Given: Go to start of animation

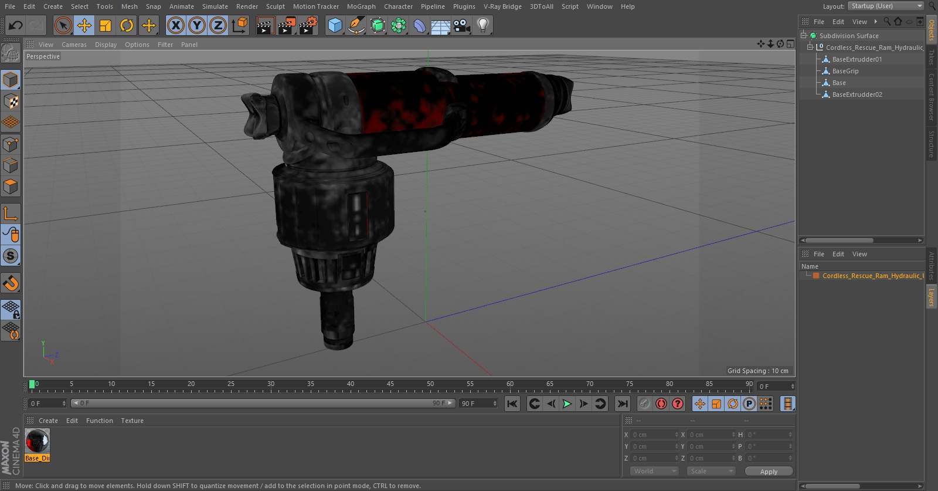Looking at the screenshot, I should coord(512,404).
